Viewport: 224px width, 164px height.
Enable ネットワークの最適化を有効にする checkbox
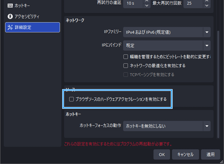click(126, 66)
